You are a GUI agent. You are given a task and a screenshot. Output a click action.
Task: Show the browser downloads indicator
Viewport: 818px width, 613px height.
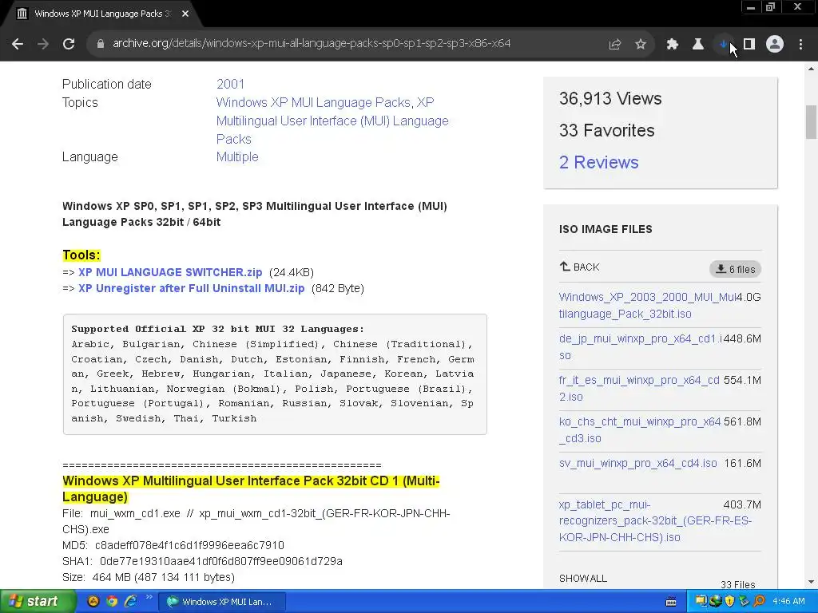723,45
